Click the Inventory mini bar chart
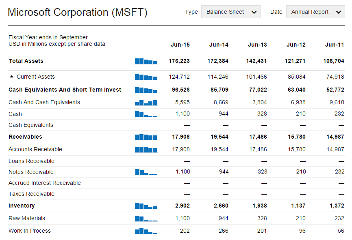 click(x=146, y=206)
